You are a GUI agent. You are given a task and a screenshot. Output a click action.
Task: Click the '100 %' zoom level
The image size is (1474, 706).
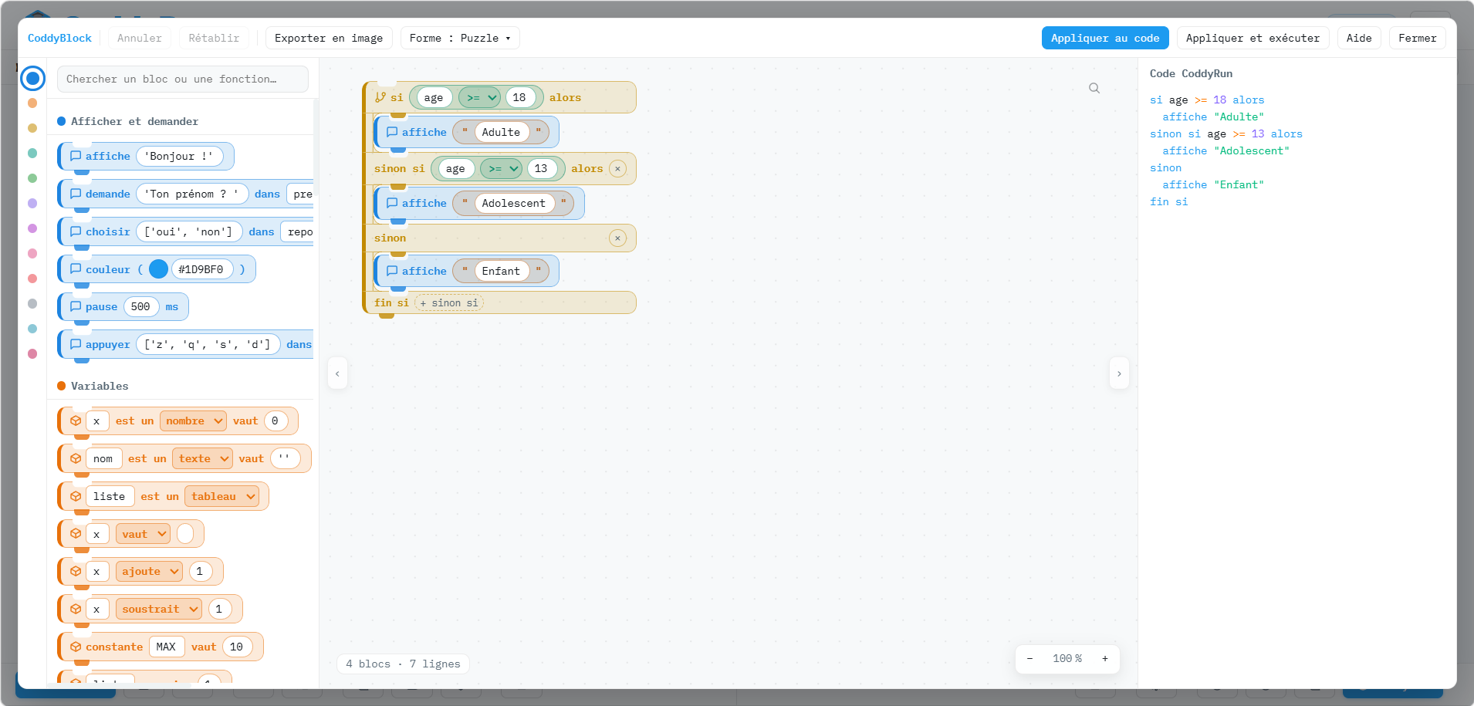[x=1067, y=658]
